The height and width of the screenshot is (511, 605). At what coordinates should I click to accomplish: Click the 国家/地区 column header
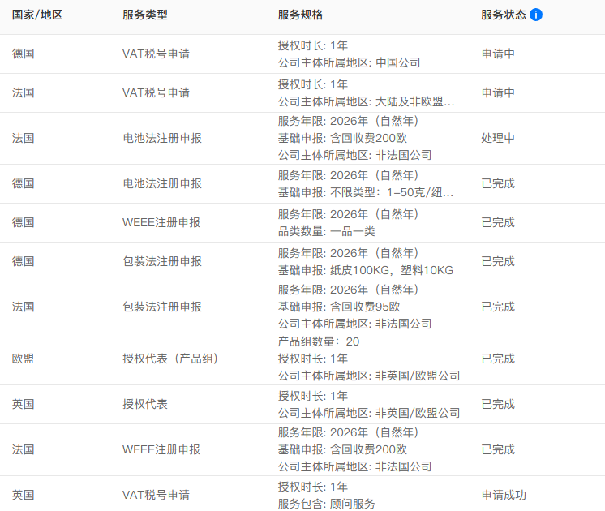click(36, 15)
